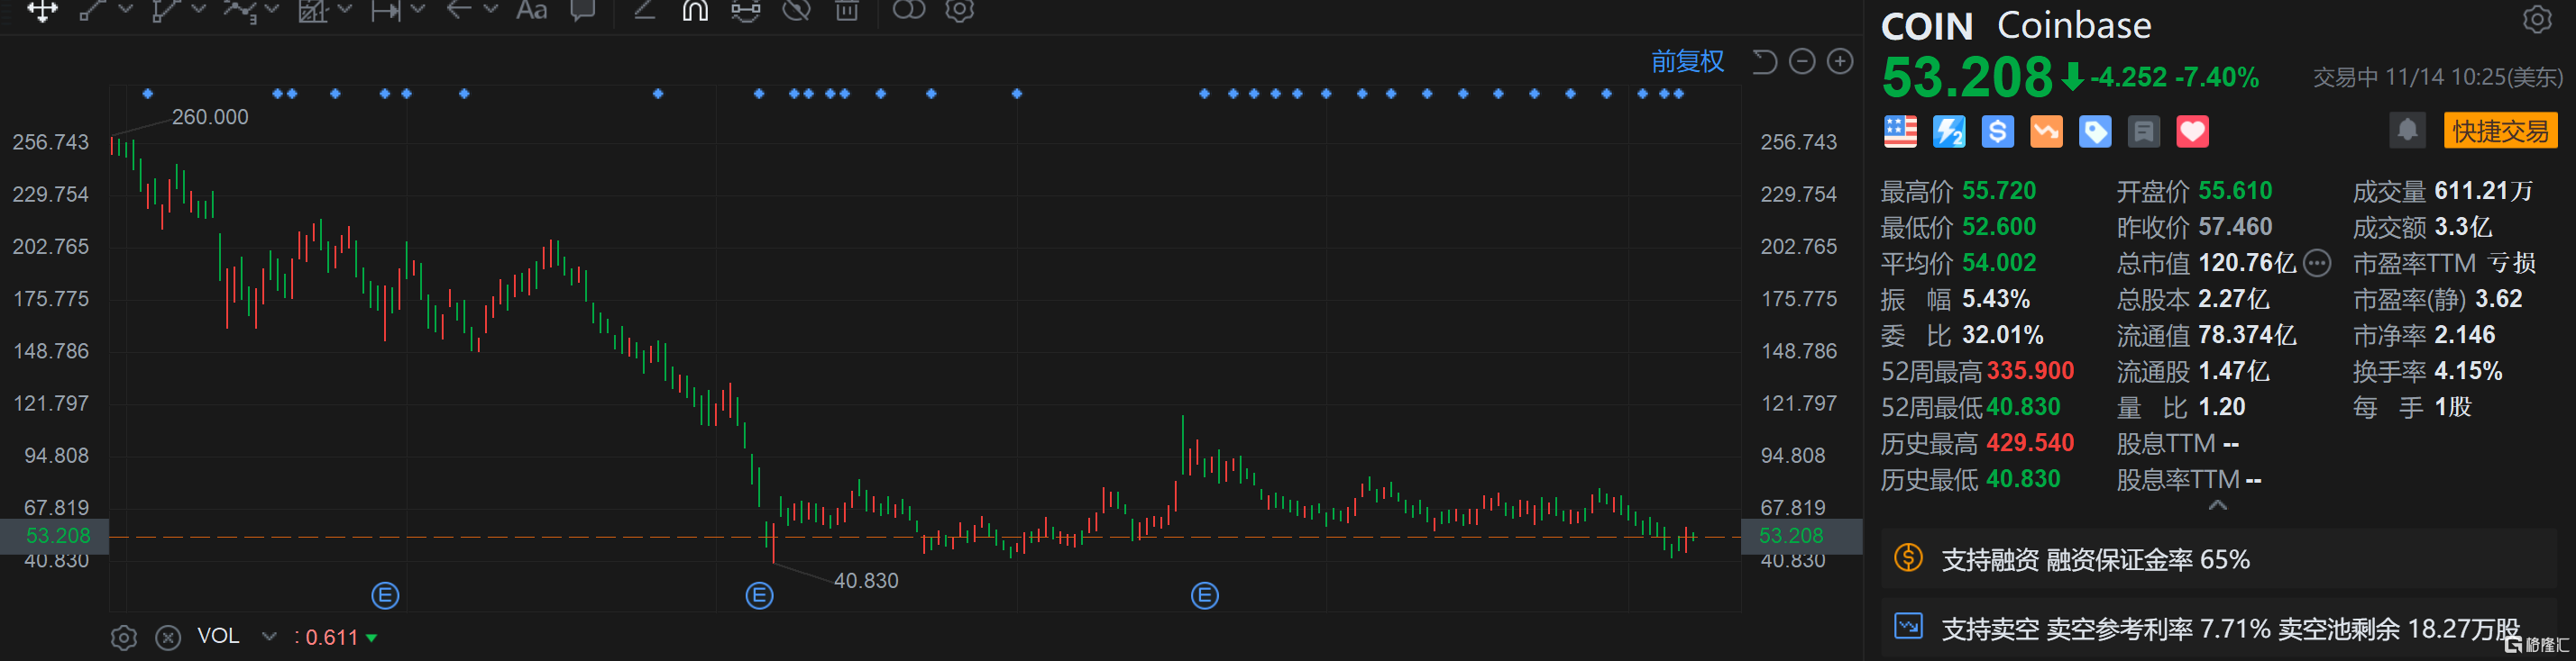
Task: Click the gray notes bookmark icon
Action: click(x=2144, y=131)
